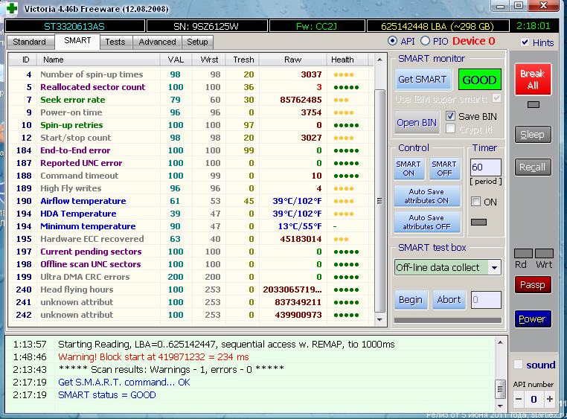Select the Airflow temperature row
567x419 pixels.
pos(191,201)
